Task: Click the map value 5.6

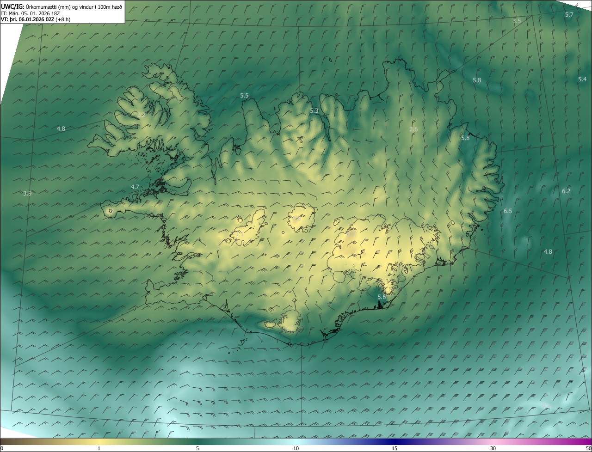Action: click(382, 297)
